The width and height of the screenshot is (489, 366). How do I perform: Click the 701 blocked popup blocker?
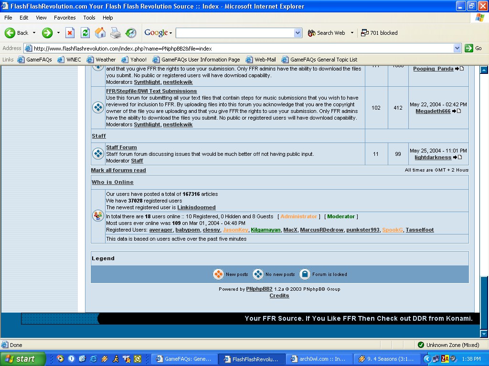coord(379,33)
